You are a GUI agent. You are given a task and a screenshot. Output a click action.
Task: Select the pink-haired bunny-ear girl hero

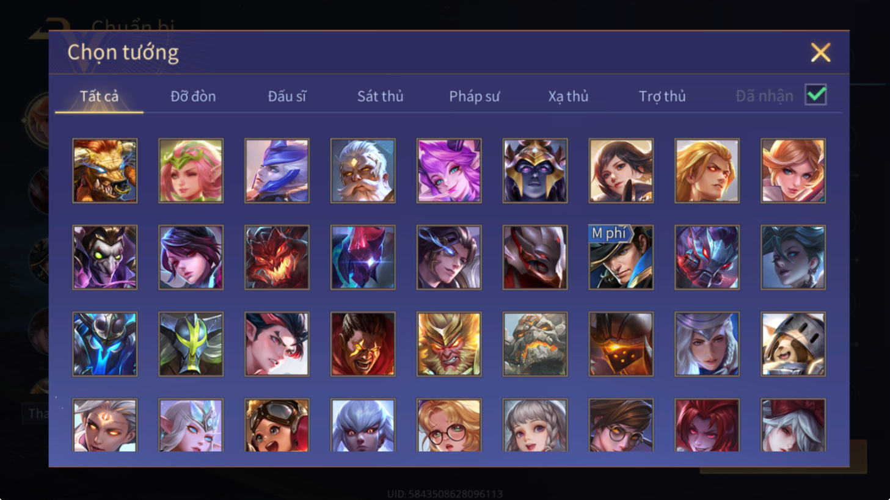[x=449, y=170]
